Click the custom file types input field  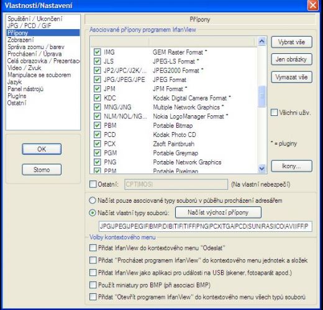pyautogui.click(x=206, y=226)
